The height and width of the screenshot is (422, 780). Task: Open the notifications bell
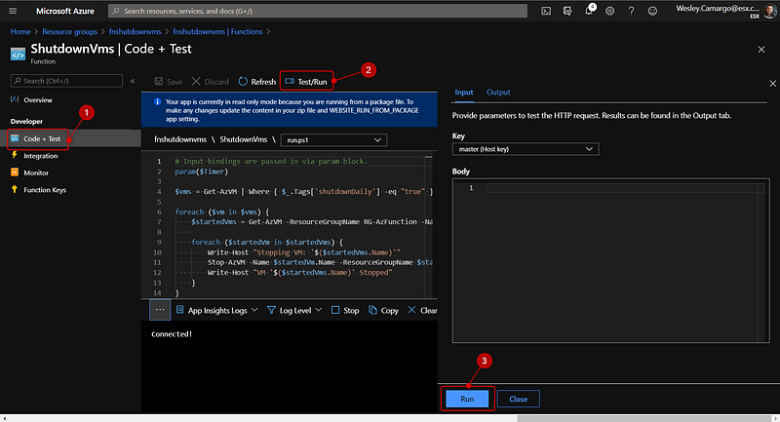pos(590,11)
